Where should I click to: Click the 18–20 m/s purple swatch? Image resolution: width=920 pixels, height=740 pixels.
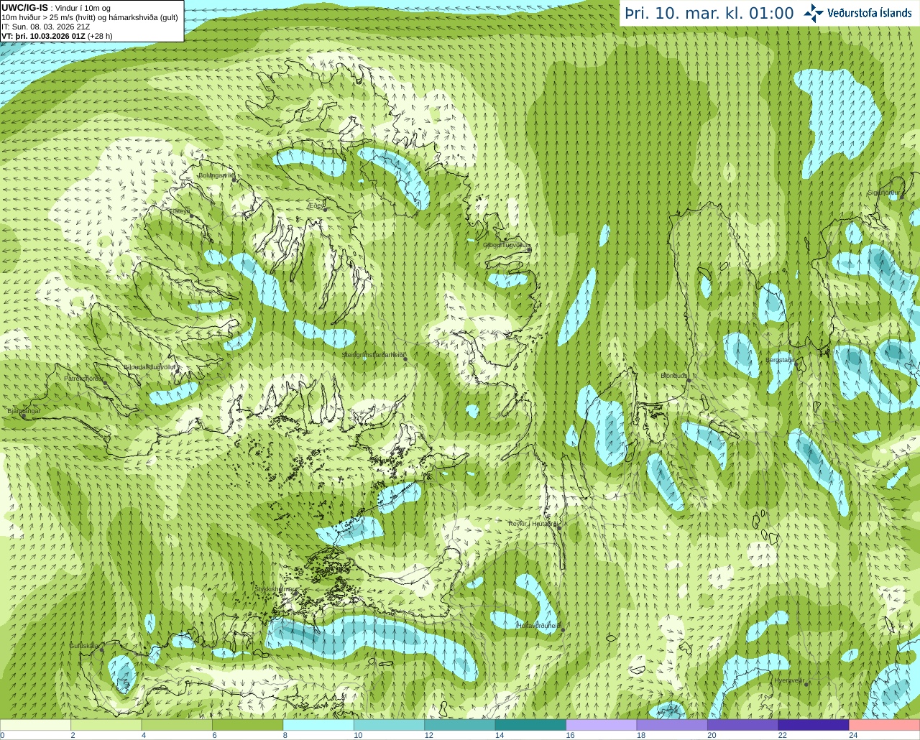672,725
